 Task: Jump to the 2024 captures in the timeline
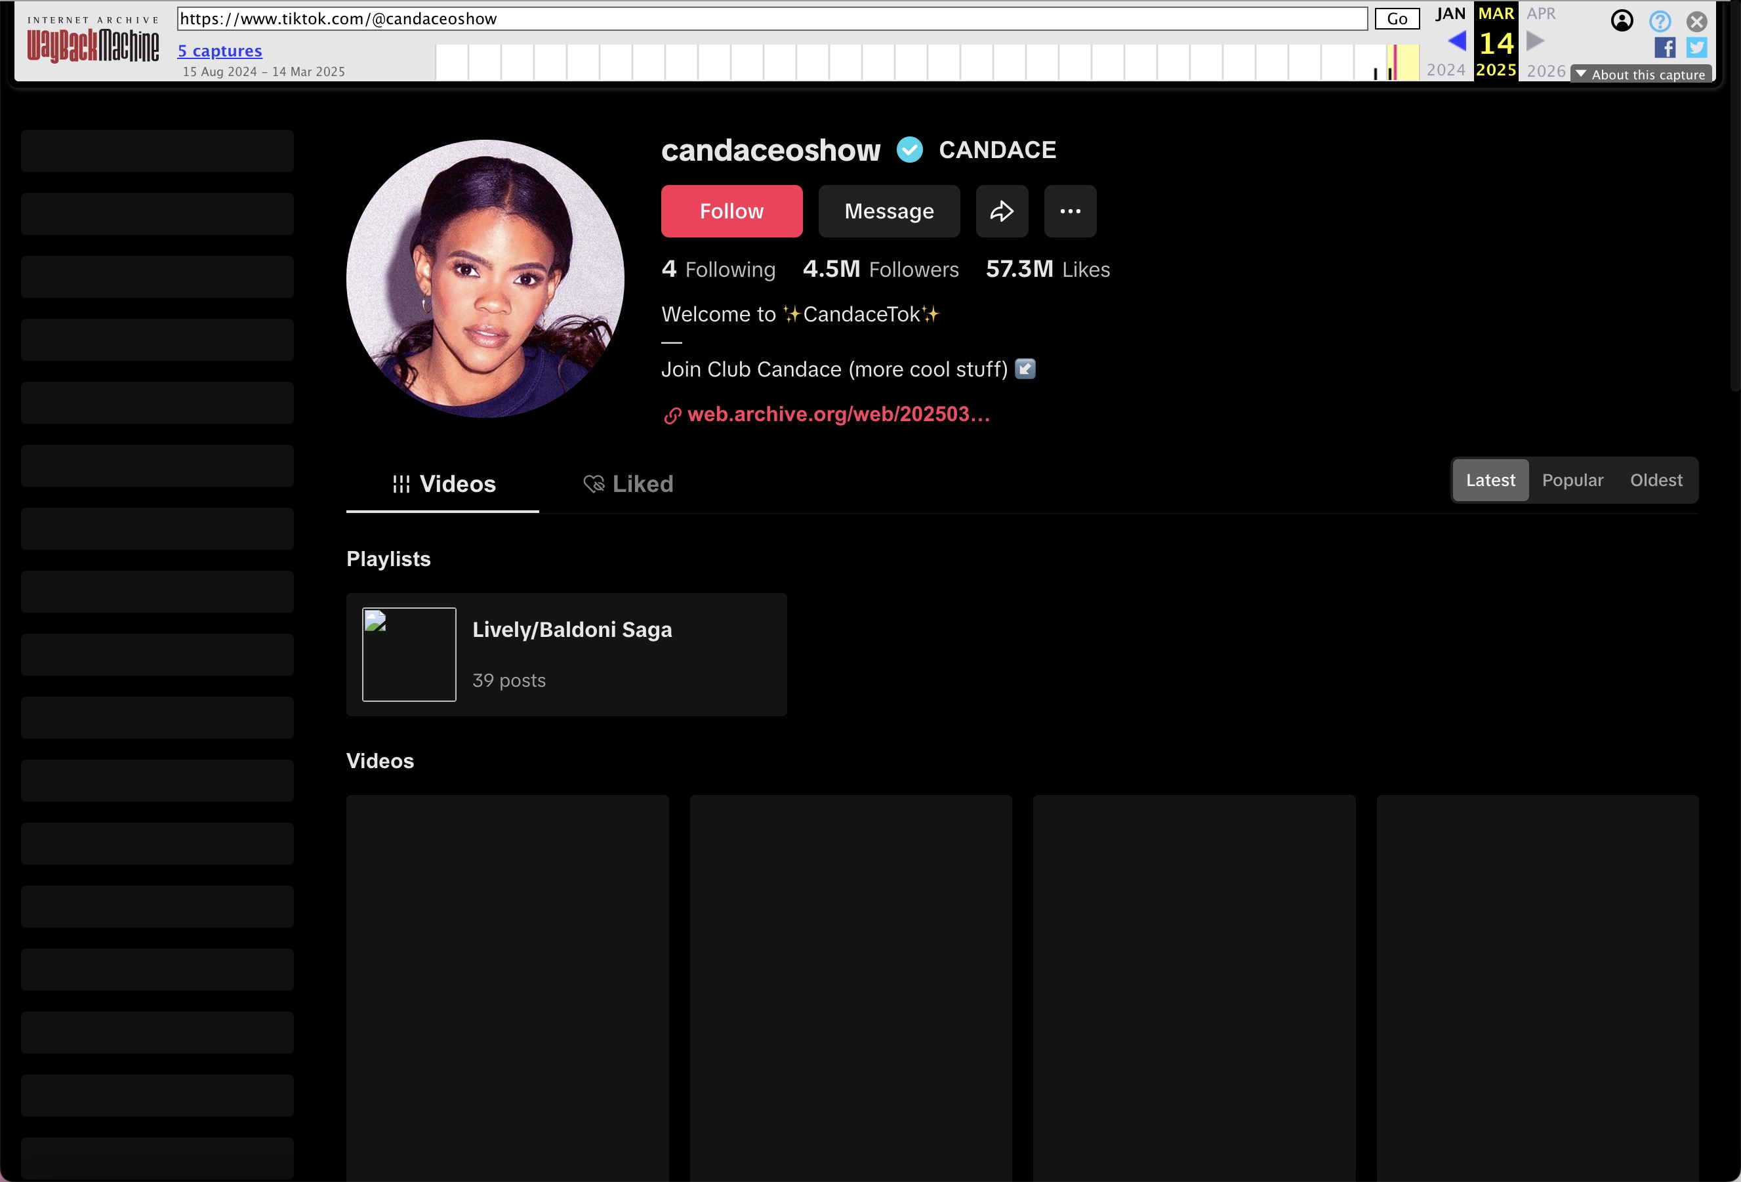point(1445,69)
